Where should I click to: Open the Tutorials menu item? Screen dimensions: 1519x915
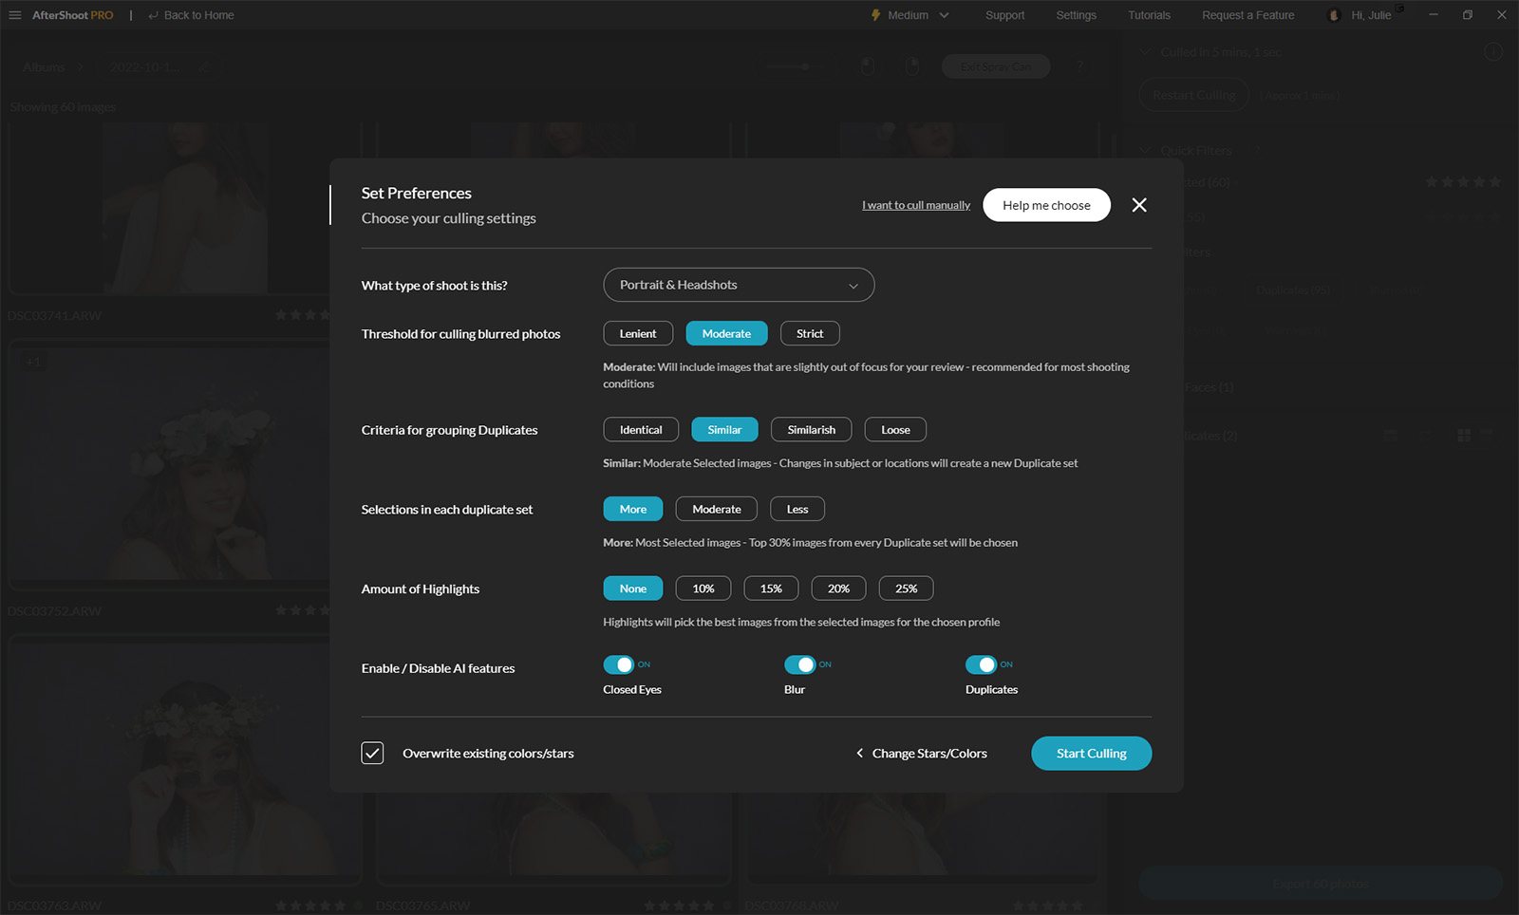[x=1149, y=15]
